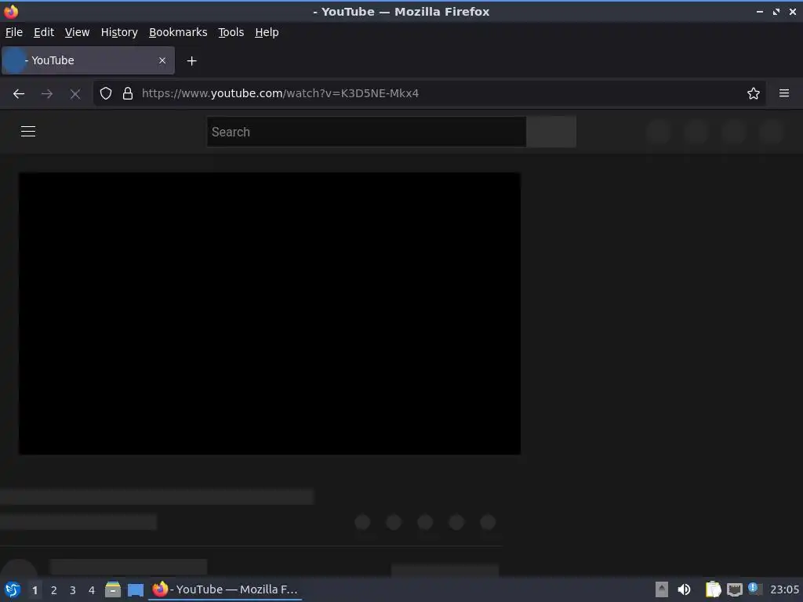
Task: Open the History menu
Action: 119,32
